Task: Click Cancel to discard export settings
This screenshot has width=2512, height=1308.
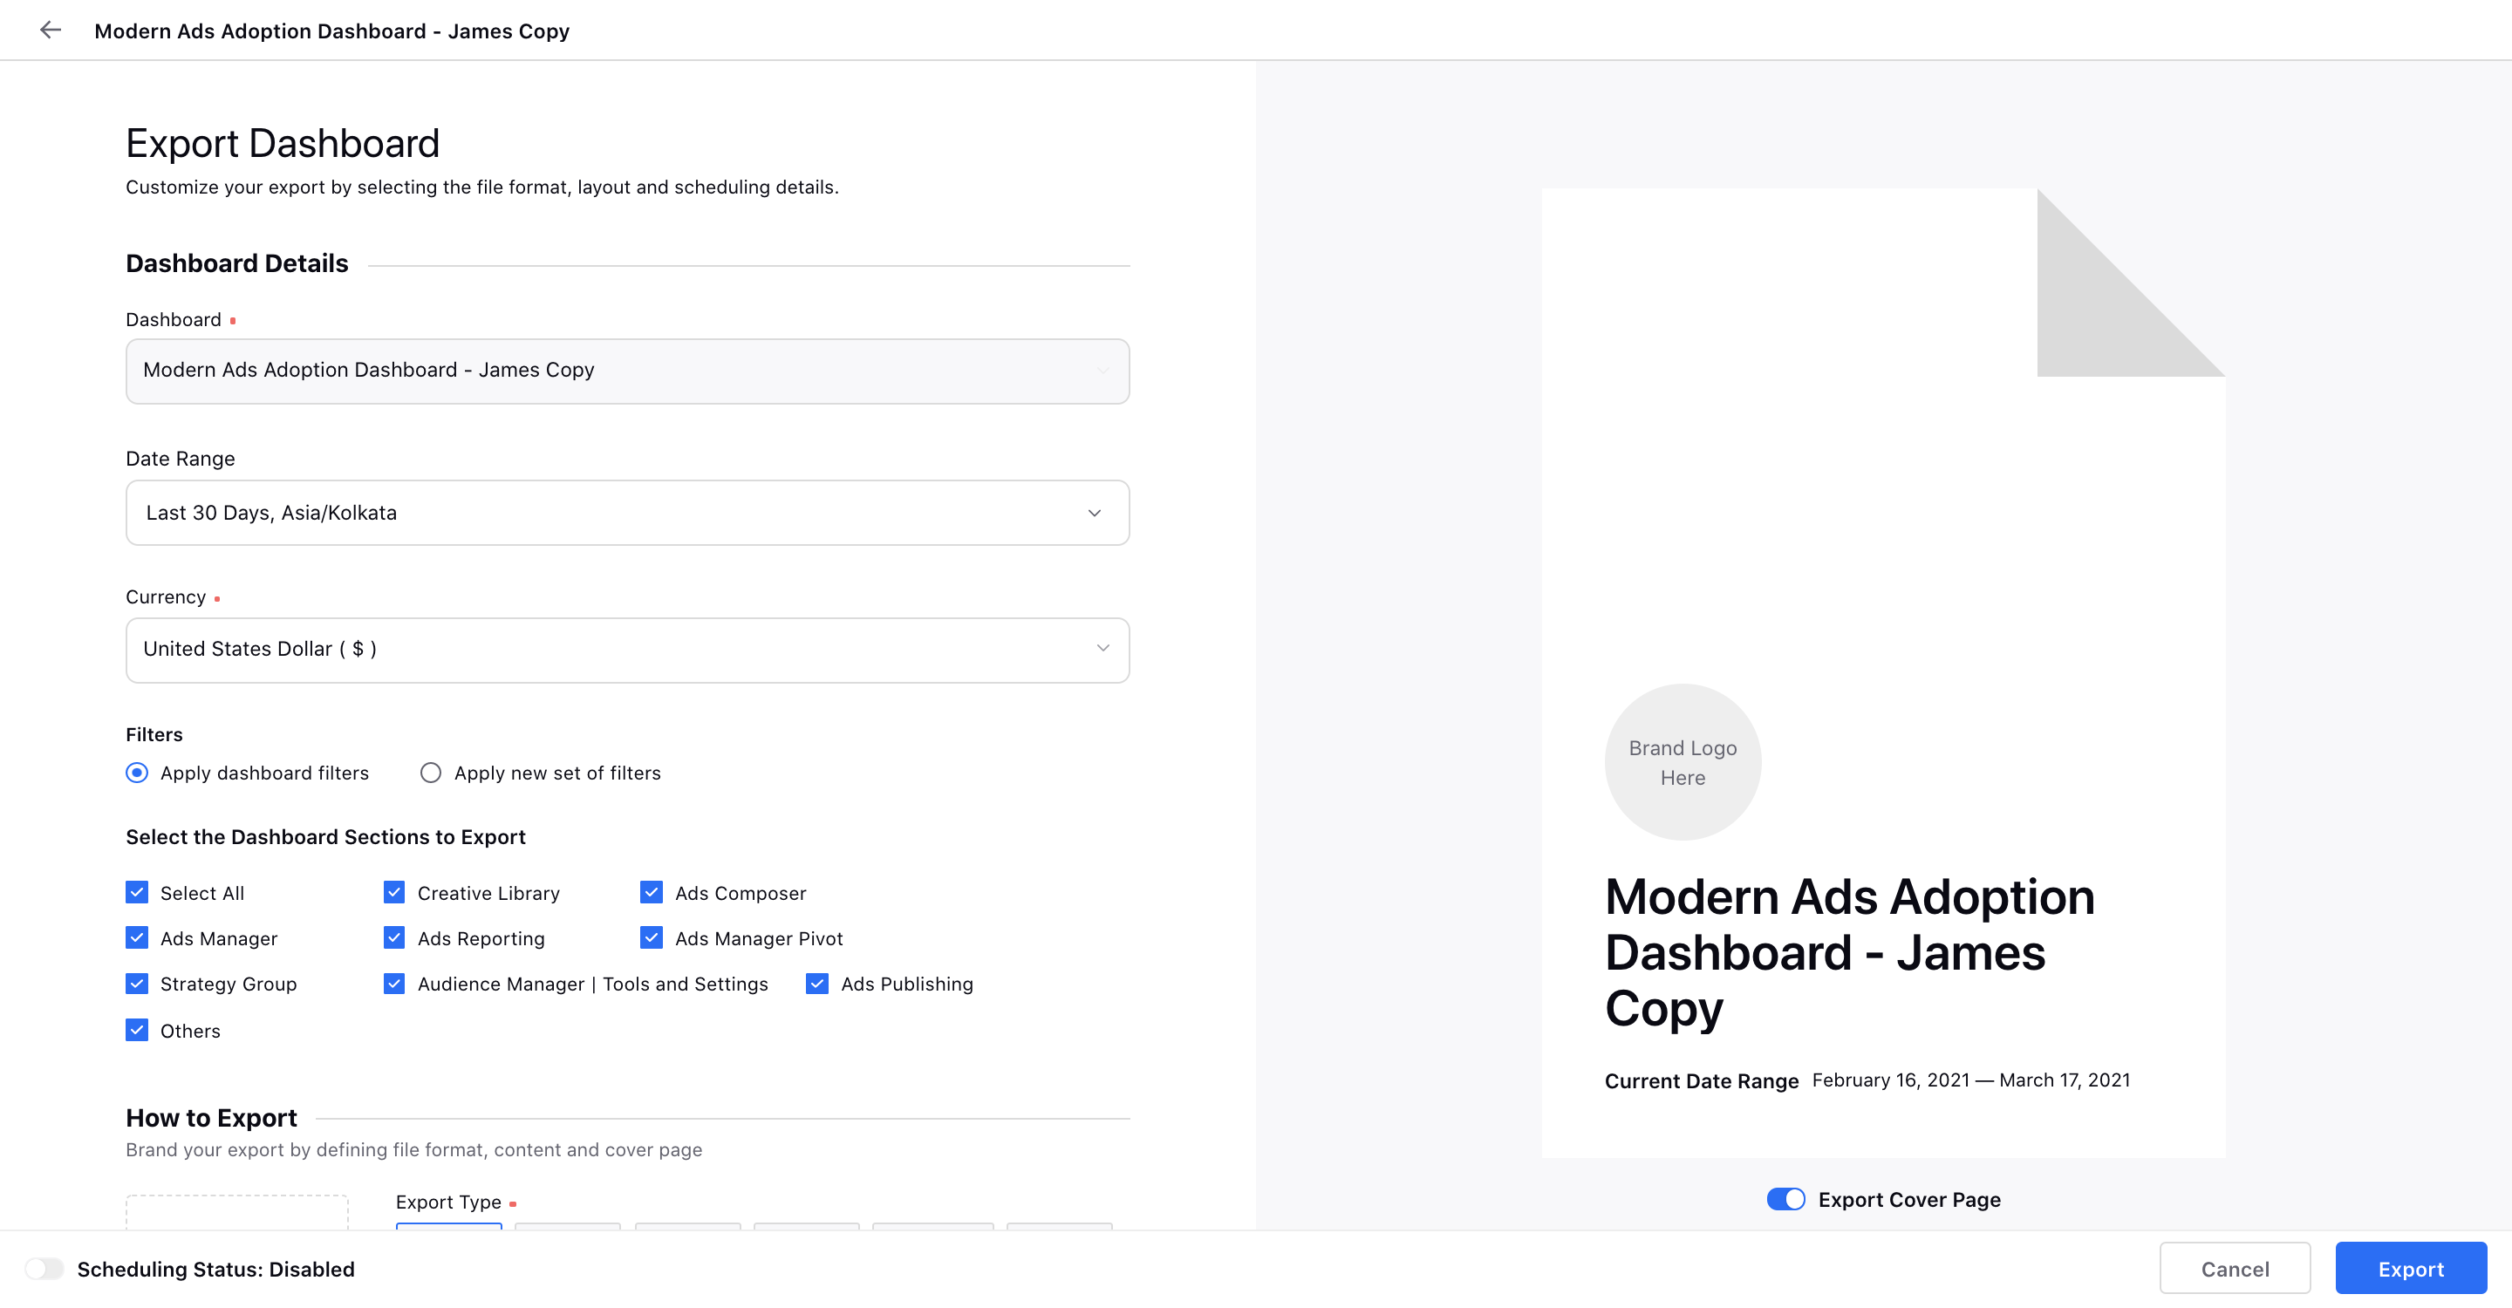Action: pyautogui.click(x=2235, y=1266)
